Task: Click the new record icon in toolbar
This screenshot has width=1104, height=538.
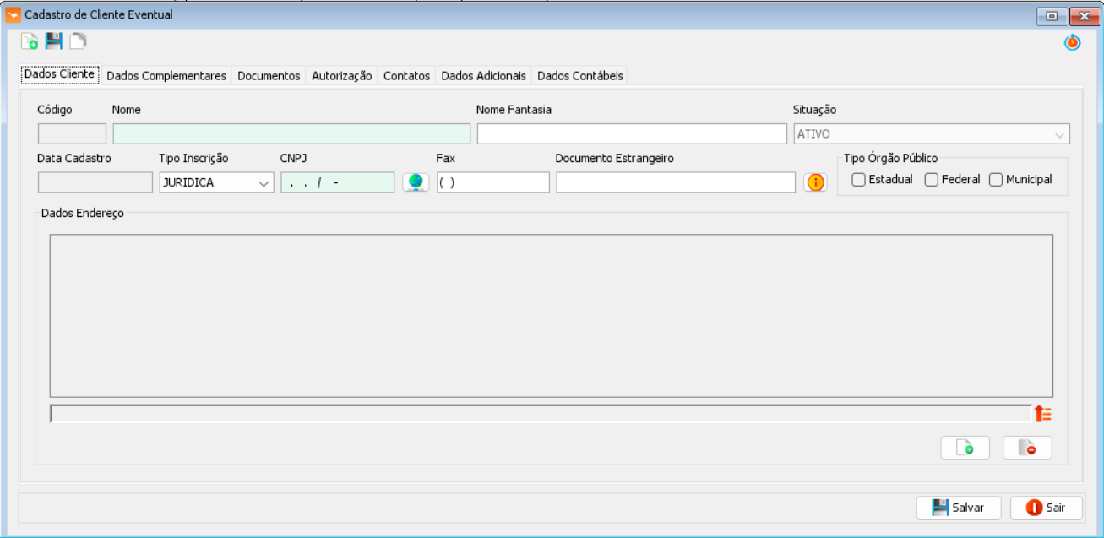Action: pos(30,41)
